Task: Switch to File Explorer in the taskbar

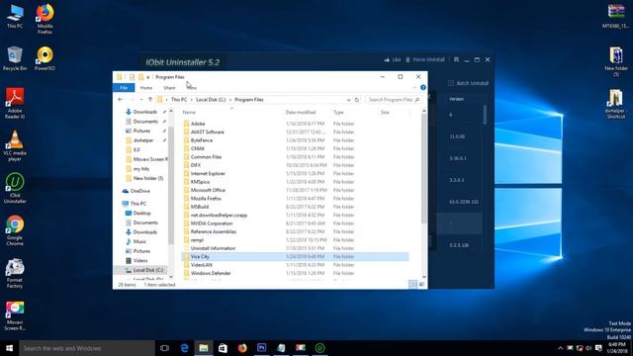Action: 204,348
